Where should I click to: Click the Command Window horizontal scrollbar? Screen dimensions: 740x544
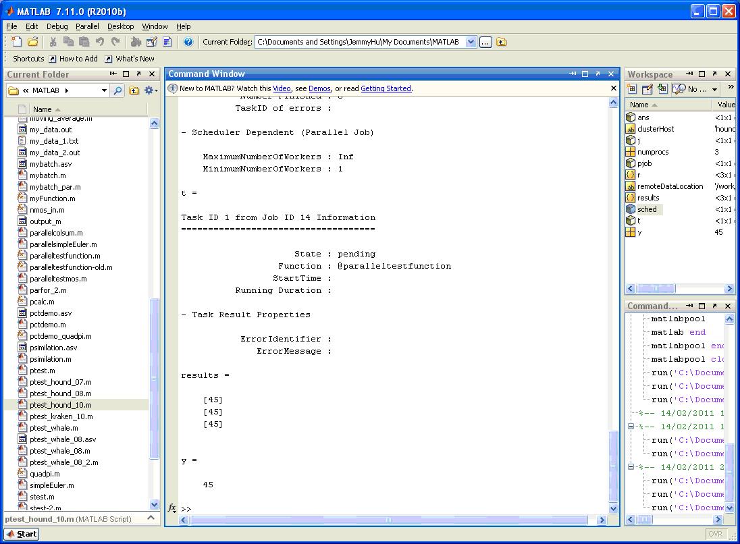tap(388, 520)
